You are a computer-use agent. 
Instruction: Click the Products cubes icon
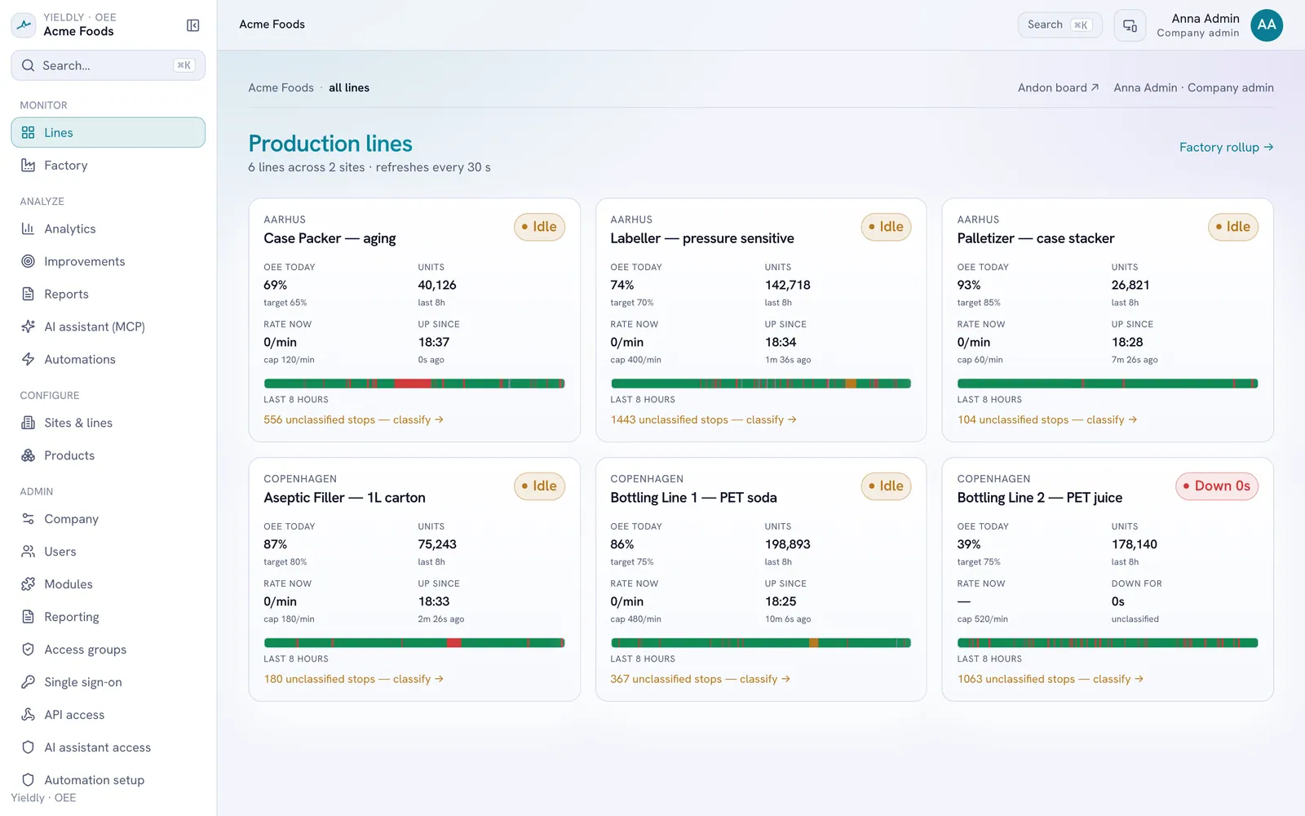tap(28, 455)
